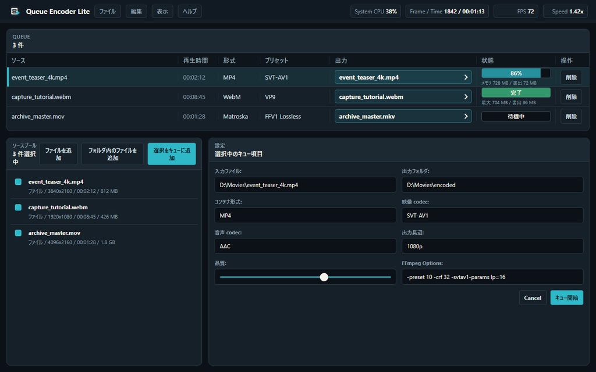Click the 00:08:45 duration cell in queue
This screenshot has width=596, height=372.
tap(194, 97)
